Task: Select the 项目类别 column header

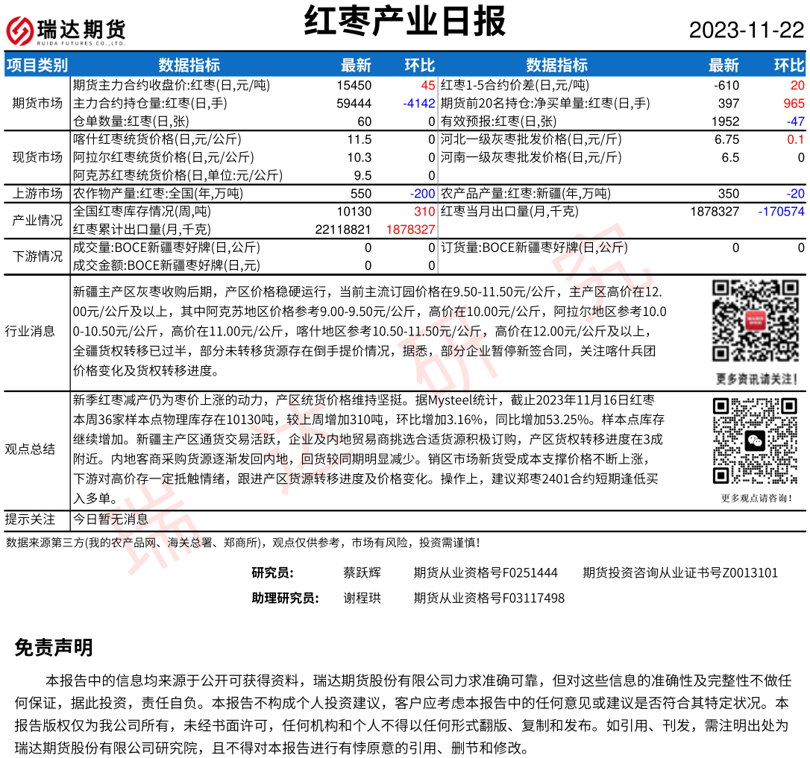Action: tap(37, 65)
